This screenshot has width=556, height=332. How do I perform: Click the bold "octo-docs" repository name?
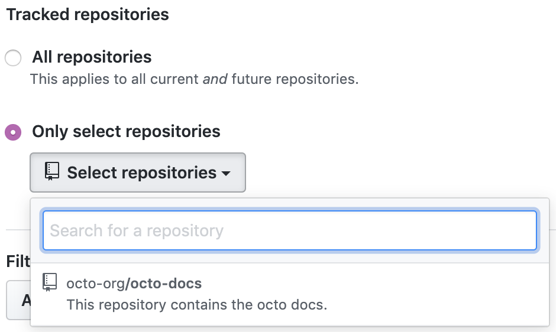pos(166,284)
